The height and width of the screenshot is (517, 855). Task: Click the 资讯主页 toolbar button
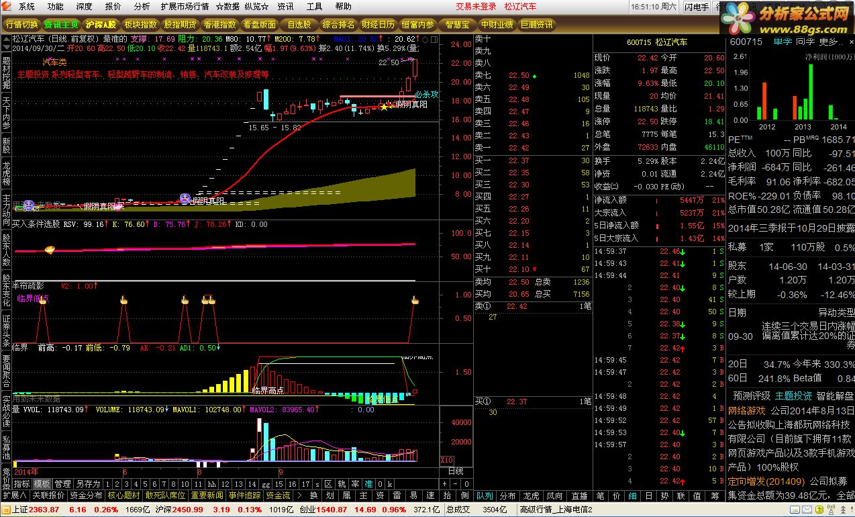coord(62,25)
